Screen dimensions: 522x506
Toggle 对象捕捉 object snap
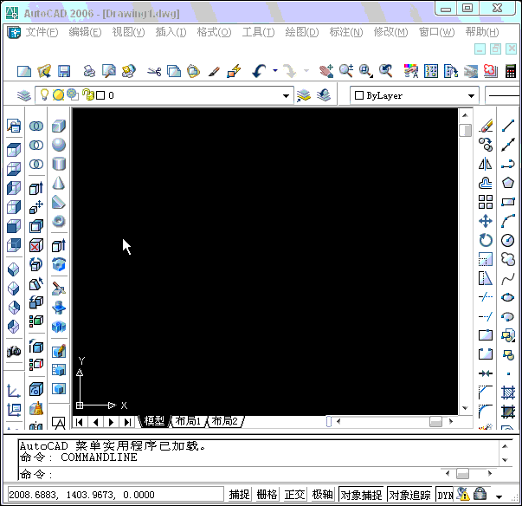coord(361,495)
